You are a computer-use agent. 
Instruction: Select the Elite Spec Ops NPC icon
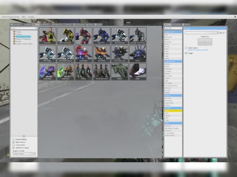(x=120, y=36)
